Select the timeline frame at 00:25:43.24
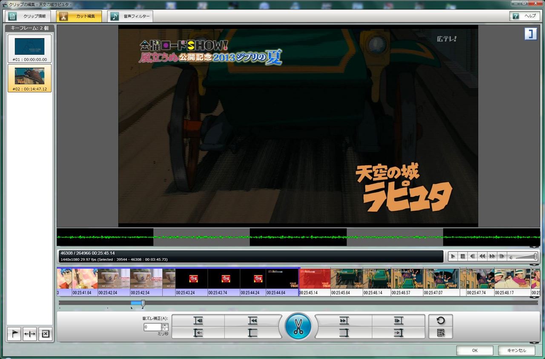 point(192,282)
